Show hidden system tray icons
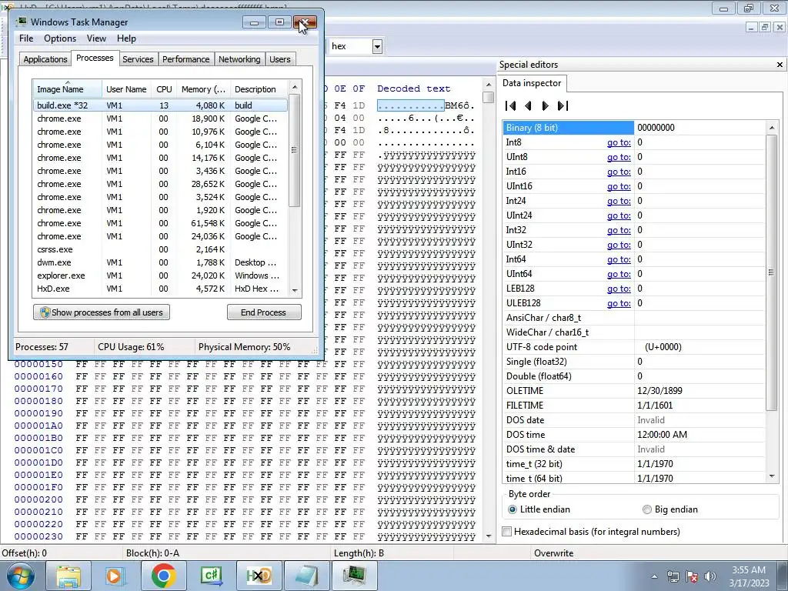The image size is (788, 591). pyautogui.click(x=654, y=576)
